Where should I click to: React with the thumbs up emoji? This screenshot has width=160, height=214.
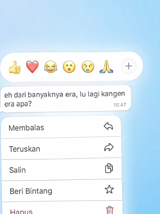[x=15, y=67]
